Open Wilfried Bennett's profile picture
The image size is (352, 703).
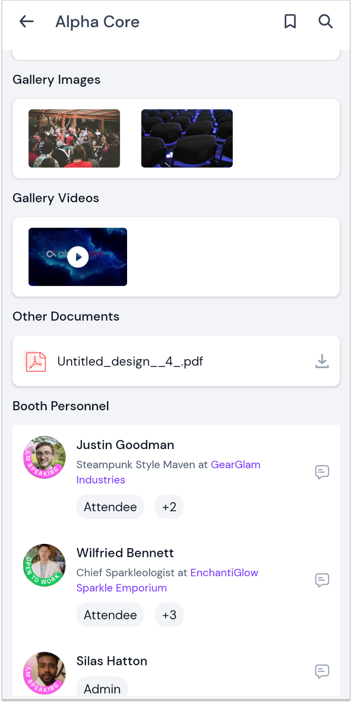tap(44, 565)
